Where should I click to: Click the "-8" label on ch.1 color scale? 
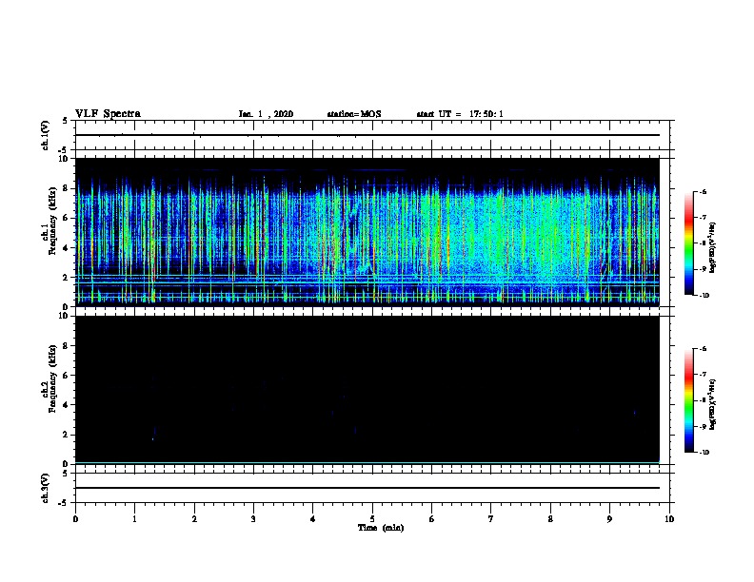703,243
